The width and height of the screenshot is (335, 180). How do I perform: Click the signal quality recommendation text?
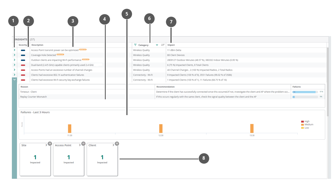pos(206,96)
